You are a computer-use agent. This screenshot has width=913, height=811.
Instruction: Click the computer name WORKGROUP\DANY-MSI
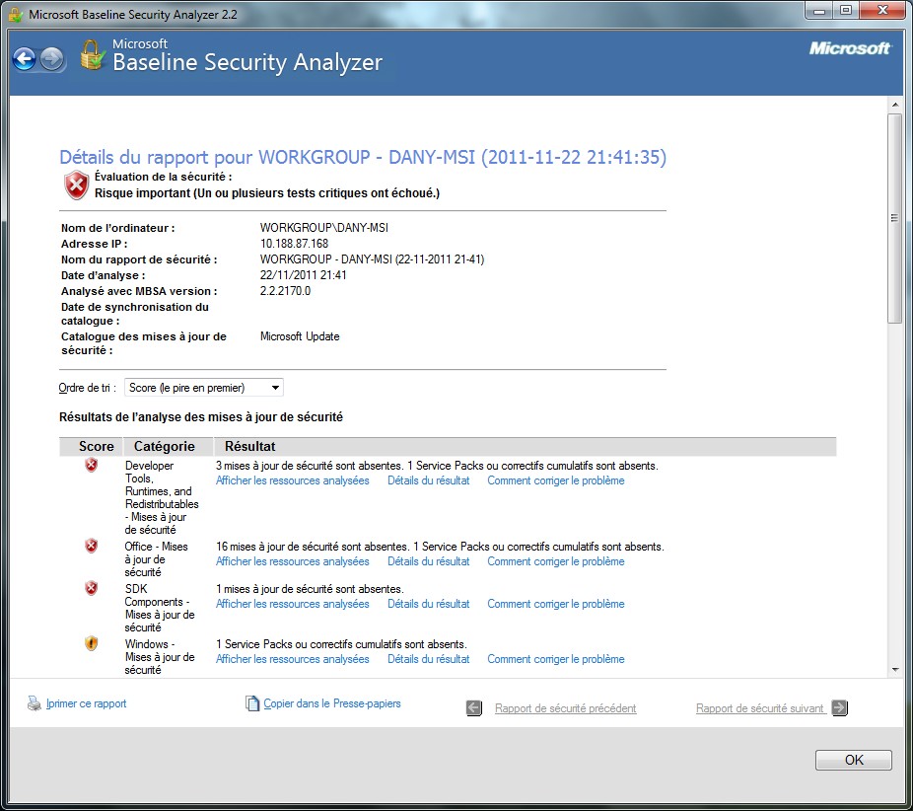tap(323, 228)
